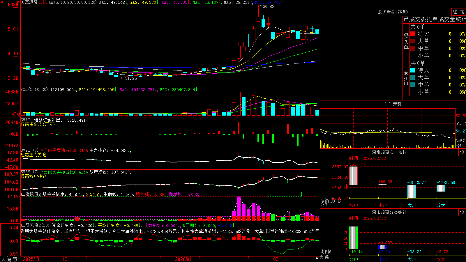Click the 大户 cyan bar in realtime monitor
The width and height of the screenshot is (466, 262).
(x=412, y=192)
